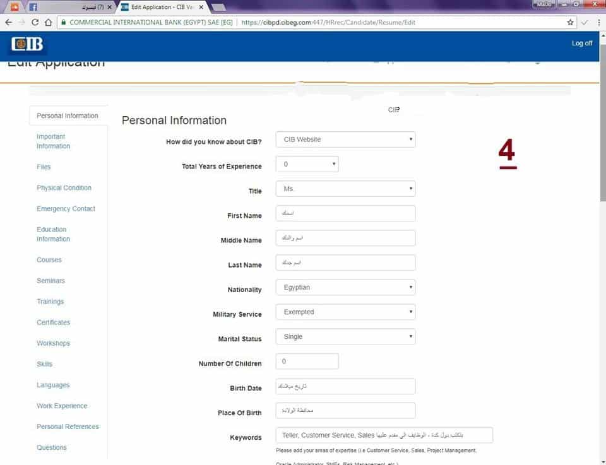
Task: Click the scrollbar up arrow
Action: click(x=603, y=35)
